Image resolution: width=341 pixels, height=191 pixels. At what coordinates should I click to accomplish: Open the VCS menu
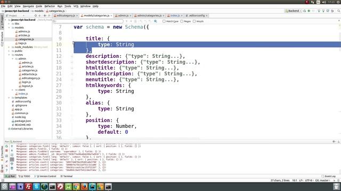click(76, 6)
